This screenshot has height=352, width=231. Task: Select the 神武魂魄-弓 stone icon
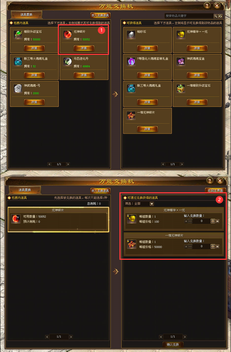tap(18, 88)
